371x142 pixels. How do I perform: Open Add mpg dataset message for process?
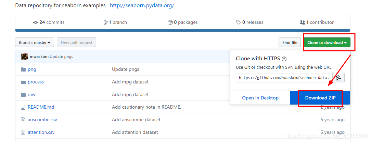130,82
